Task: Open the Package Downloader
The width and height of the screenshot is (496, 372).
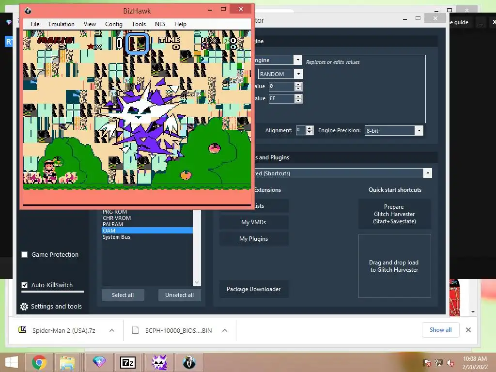Action: point(254,289)
